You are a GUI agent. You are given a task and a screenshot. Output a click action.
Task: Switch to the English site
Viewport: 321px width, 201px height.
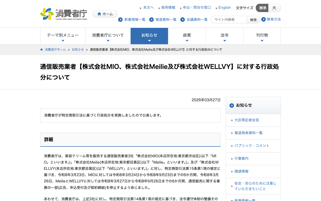(x=224, y=8)
